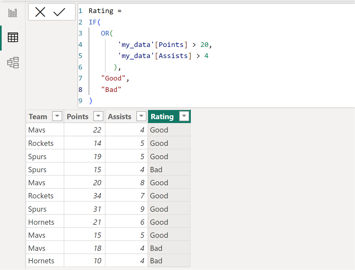Cancel the formula edit with the X icon

click(41, 12)
